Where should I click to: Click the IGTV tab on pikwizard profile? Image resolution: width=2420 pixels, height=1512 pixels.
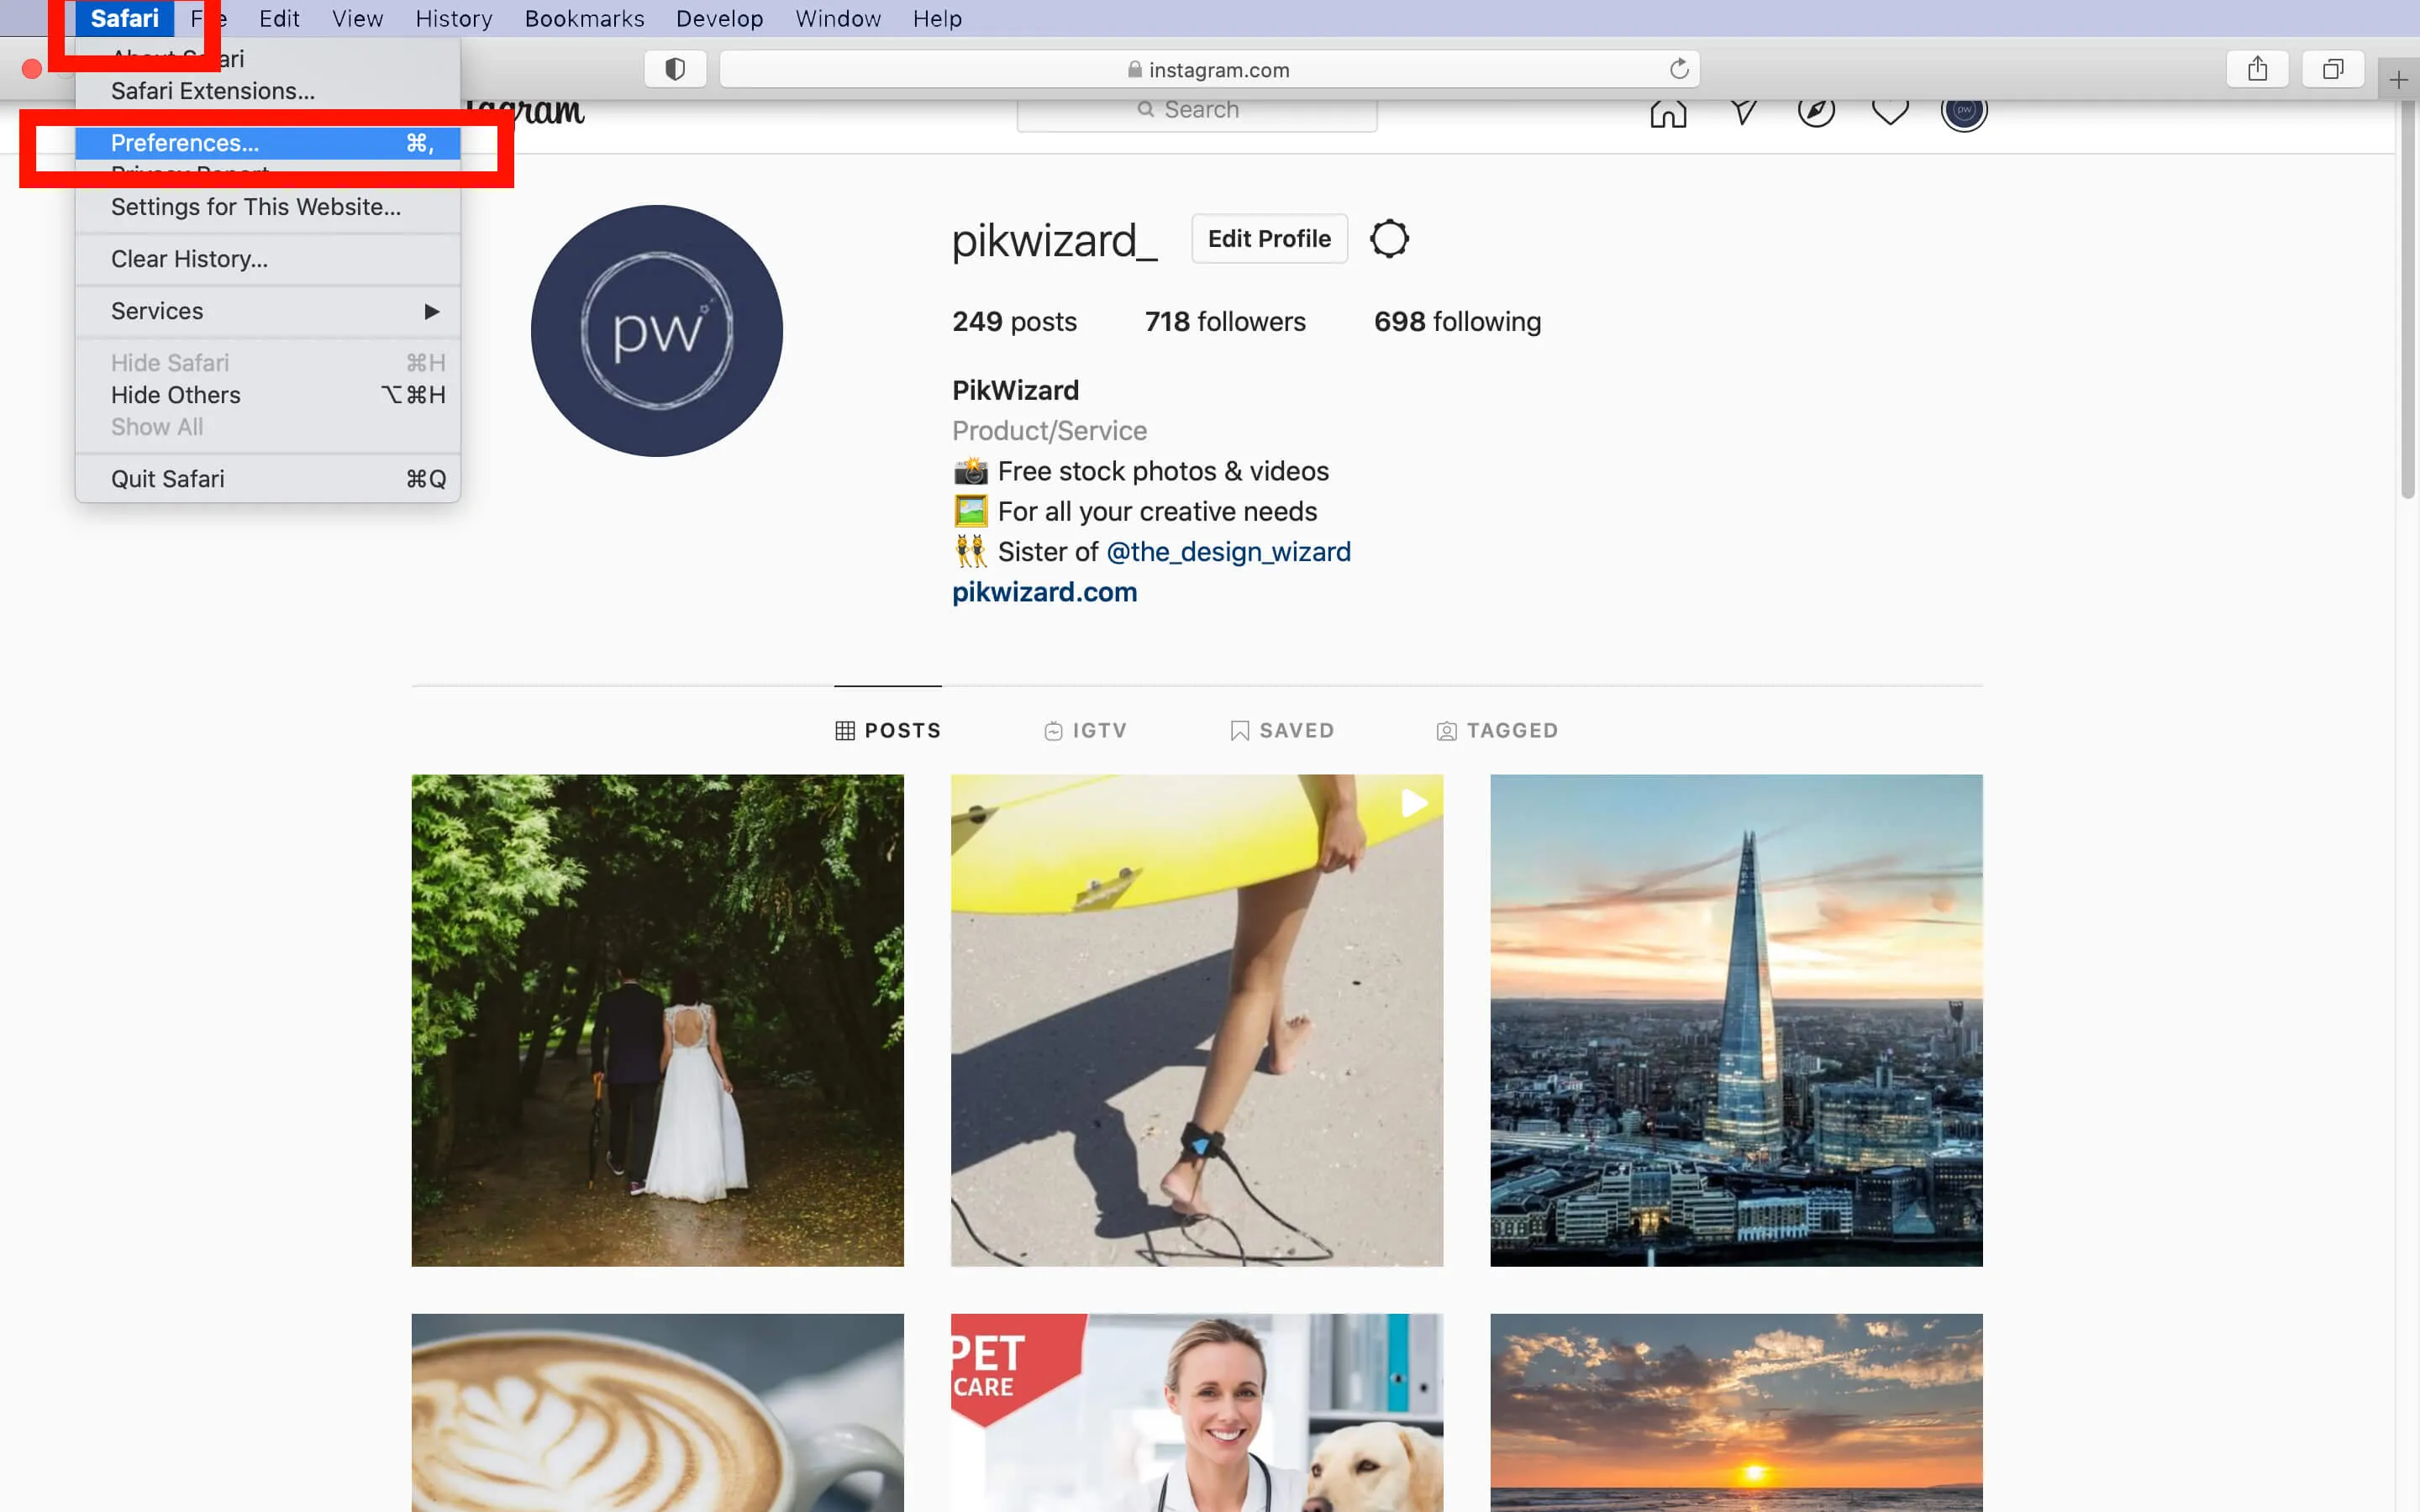1084,728
